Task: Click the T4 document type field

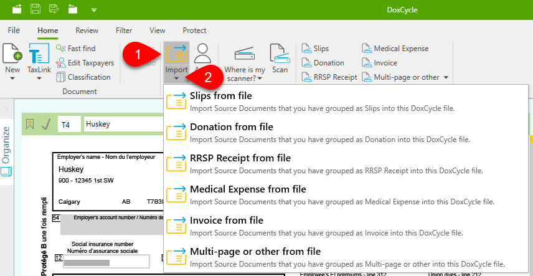Action: pyautogui.click(x=69, y=125)
